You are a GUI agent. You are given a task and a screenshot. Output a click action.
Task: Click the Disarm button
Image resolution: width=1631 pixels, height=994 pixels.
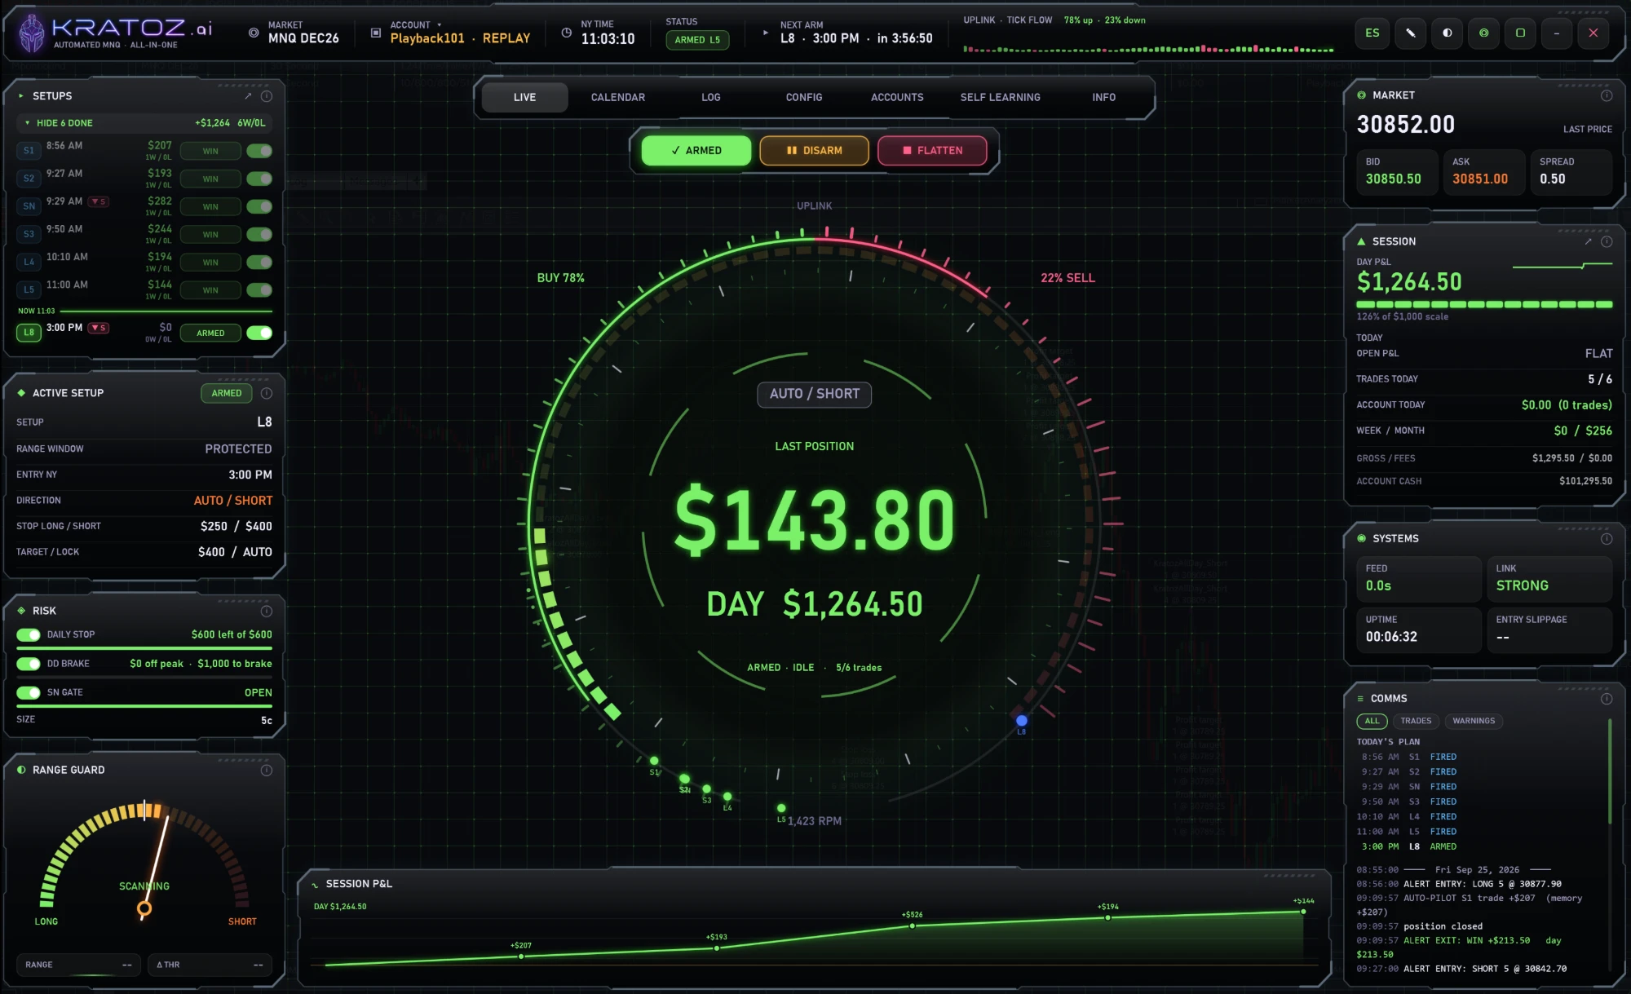pos(814,151)
